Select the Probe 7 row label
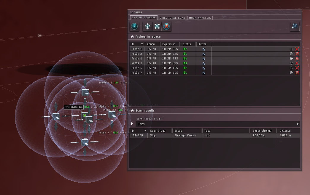 pos(137,73)
